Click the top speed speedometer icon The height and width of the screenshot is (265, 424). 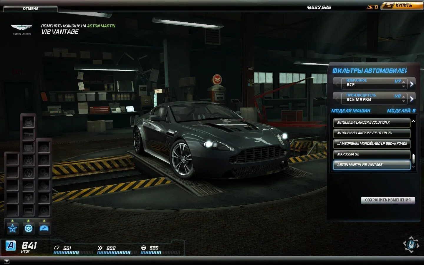coord(57,248)
